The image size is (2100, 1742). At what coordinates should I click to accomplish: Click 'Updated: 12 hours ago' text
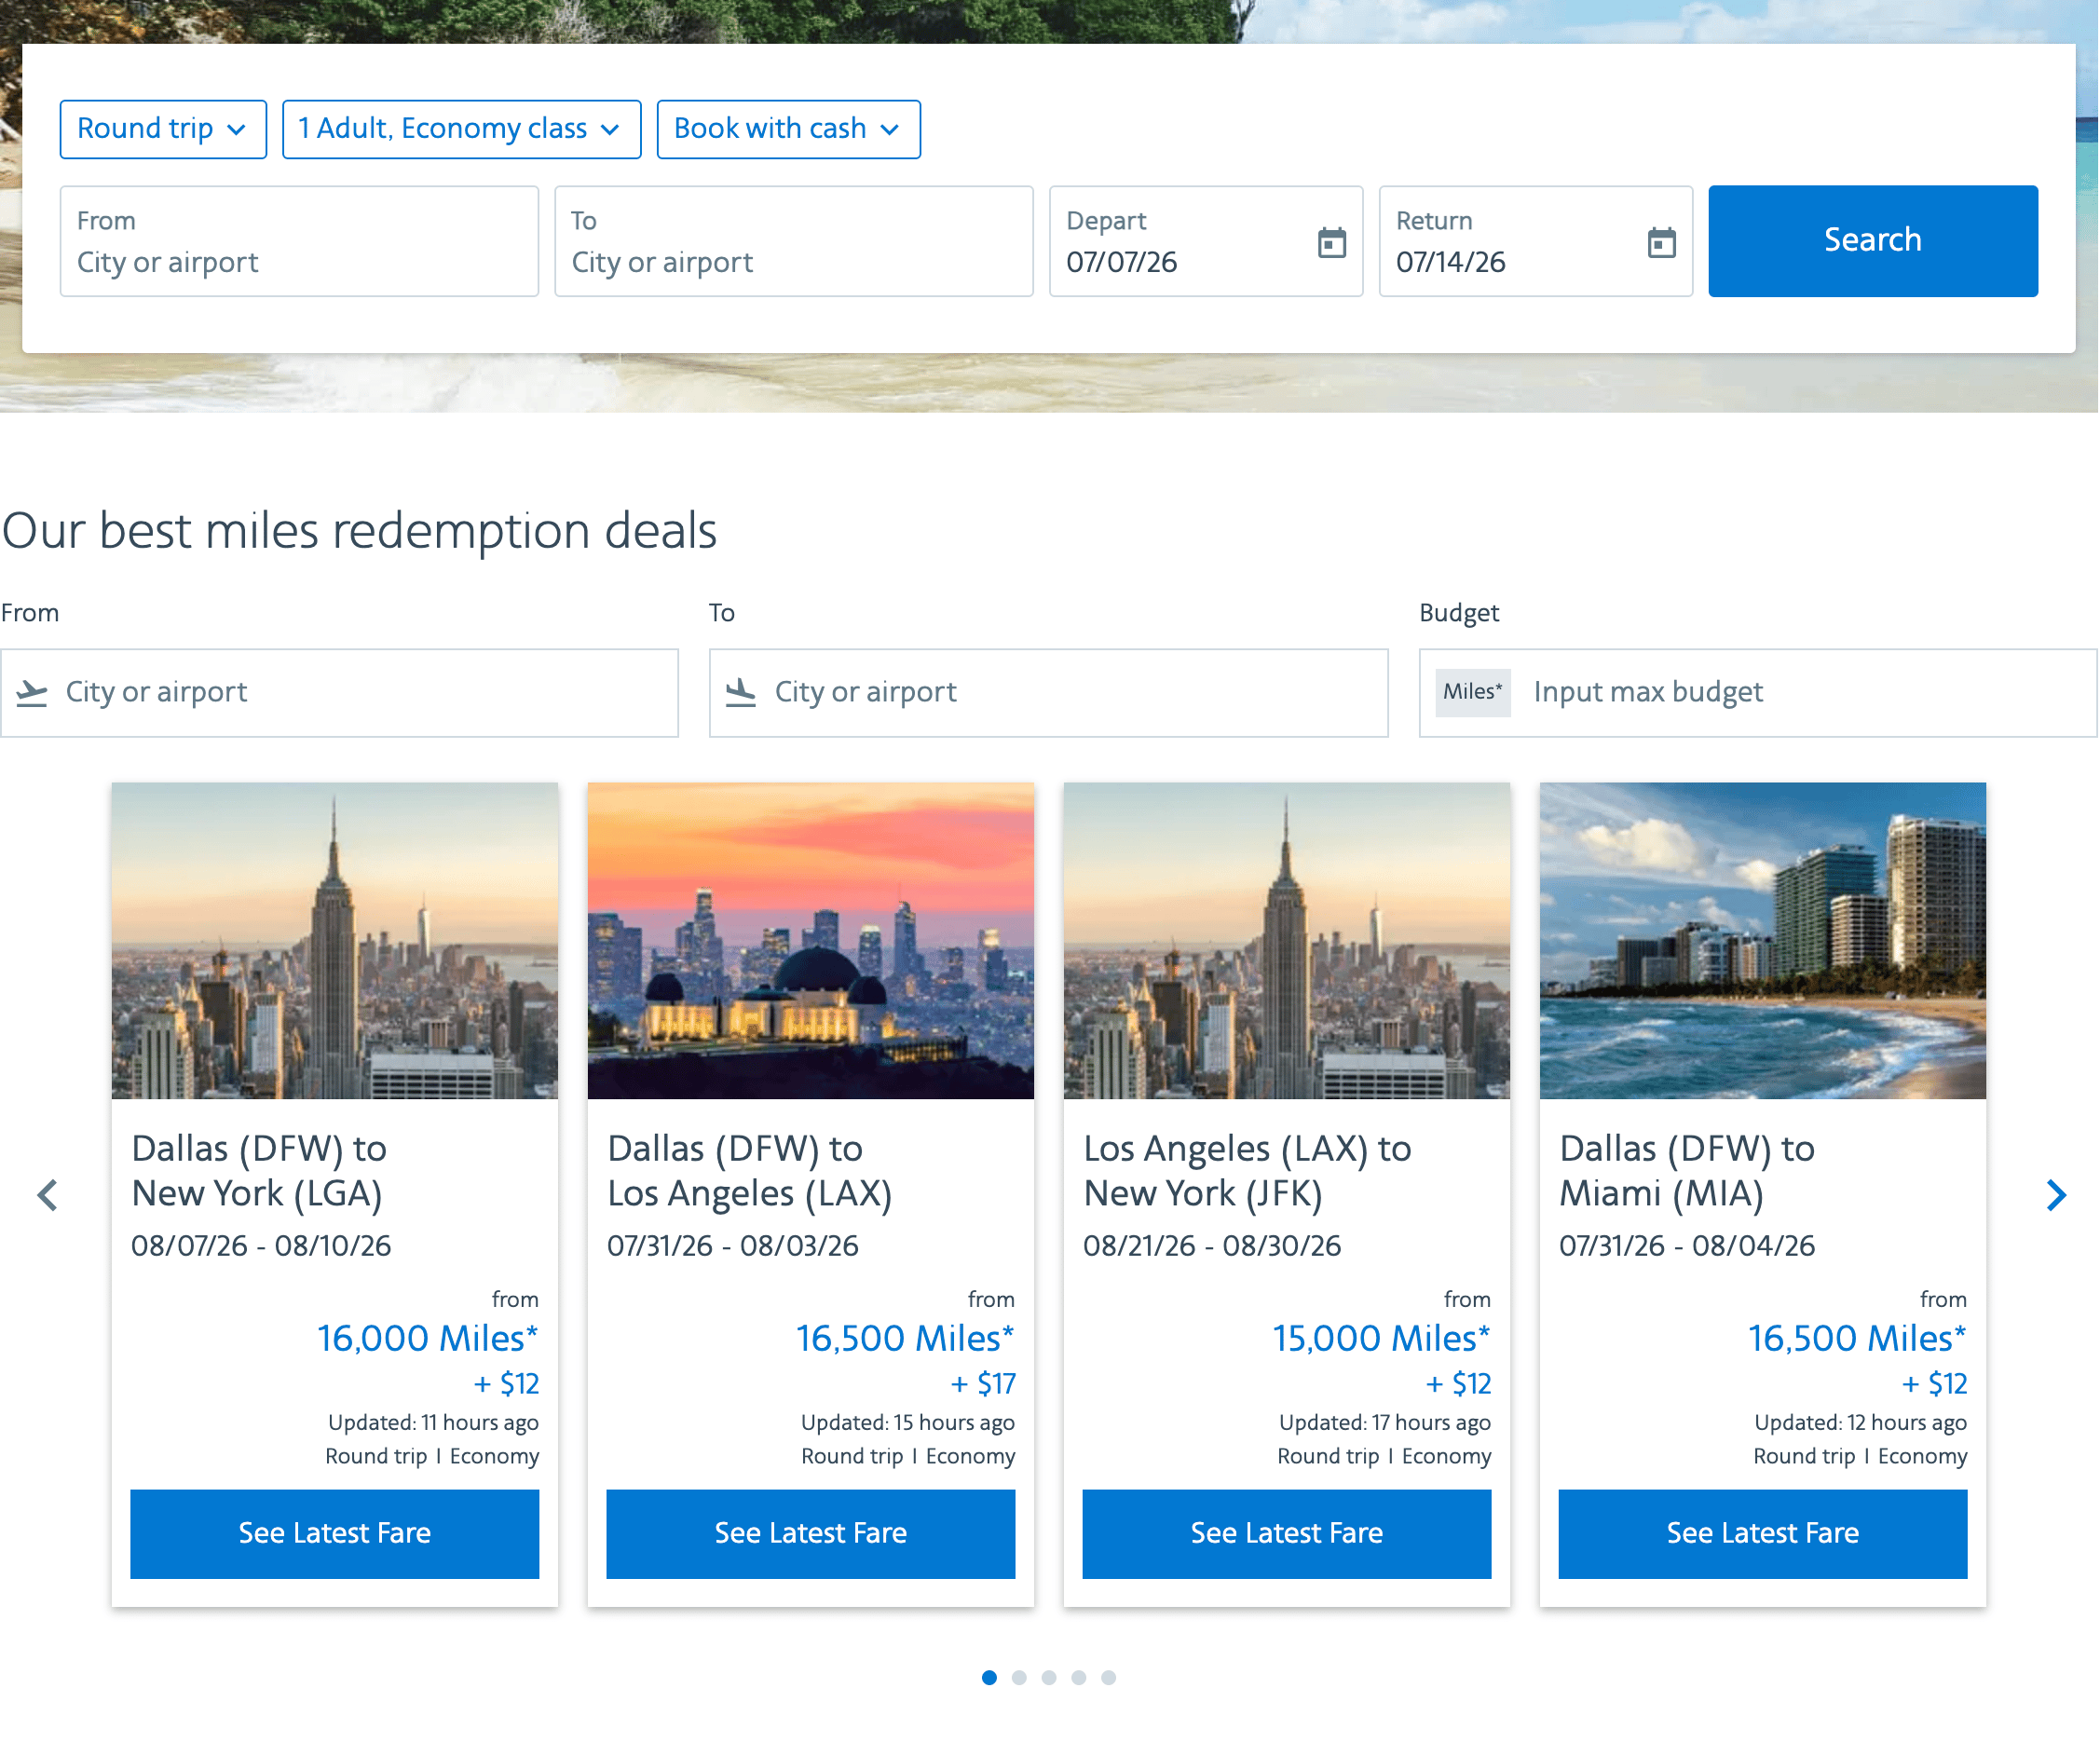1860,1423
